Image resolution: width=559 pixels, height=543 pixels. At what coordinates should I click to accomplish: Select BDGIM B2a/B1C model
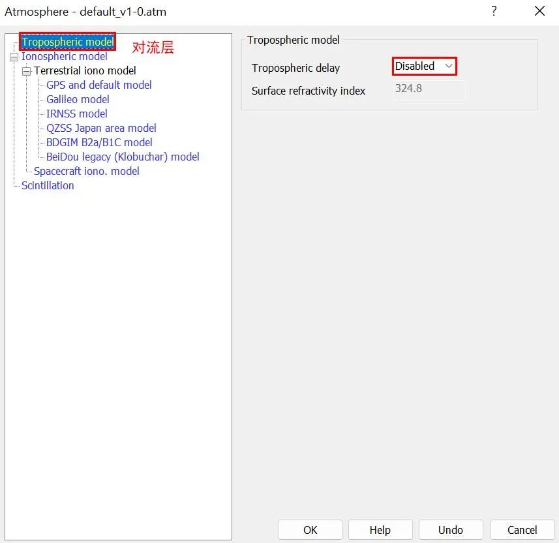(99, 142)
